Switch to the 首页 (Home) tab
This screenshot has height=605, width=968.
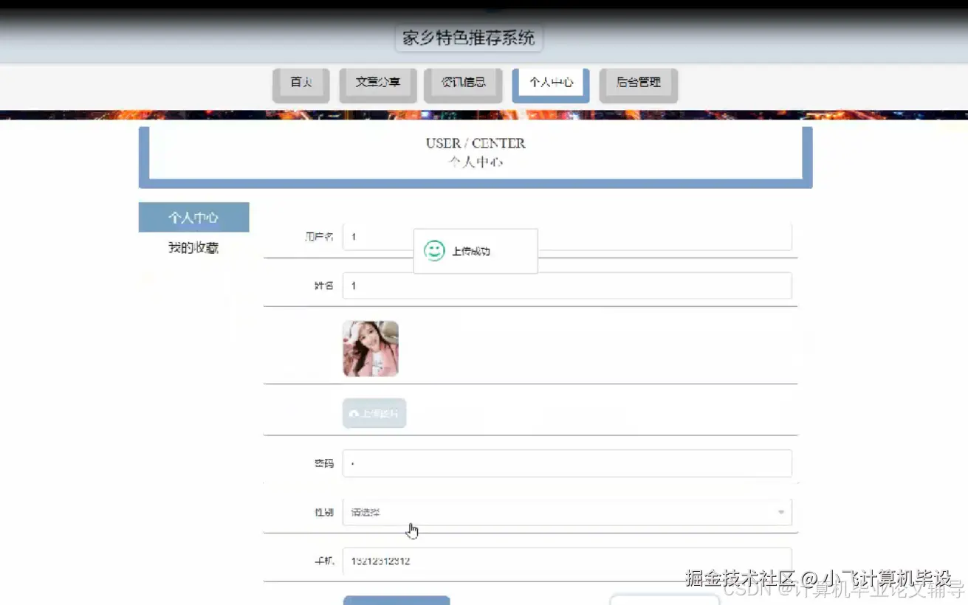[301, 83]
